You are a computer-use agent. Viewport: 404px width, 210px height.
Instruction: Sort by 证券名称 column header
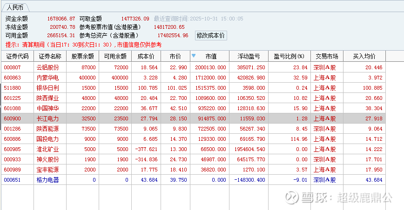pyautogui.click(x=50, y=57)
